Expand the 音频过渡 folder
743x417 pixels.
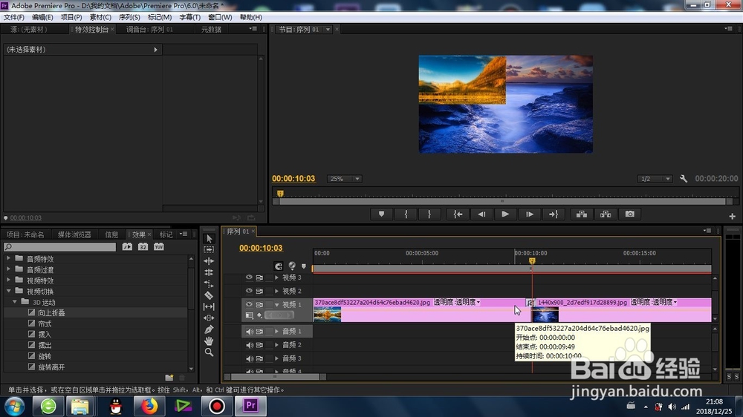click(x=8, y=269)
